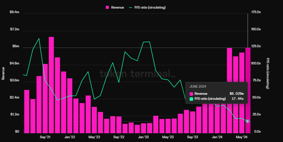Toggle the Revenue legend series
Screen dimensions: 283x142
coord(115,7)
